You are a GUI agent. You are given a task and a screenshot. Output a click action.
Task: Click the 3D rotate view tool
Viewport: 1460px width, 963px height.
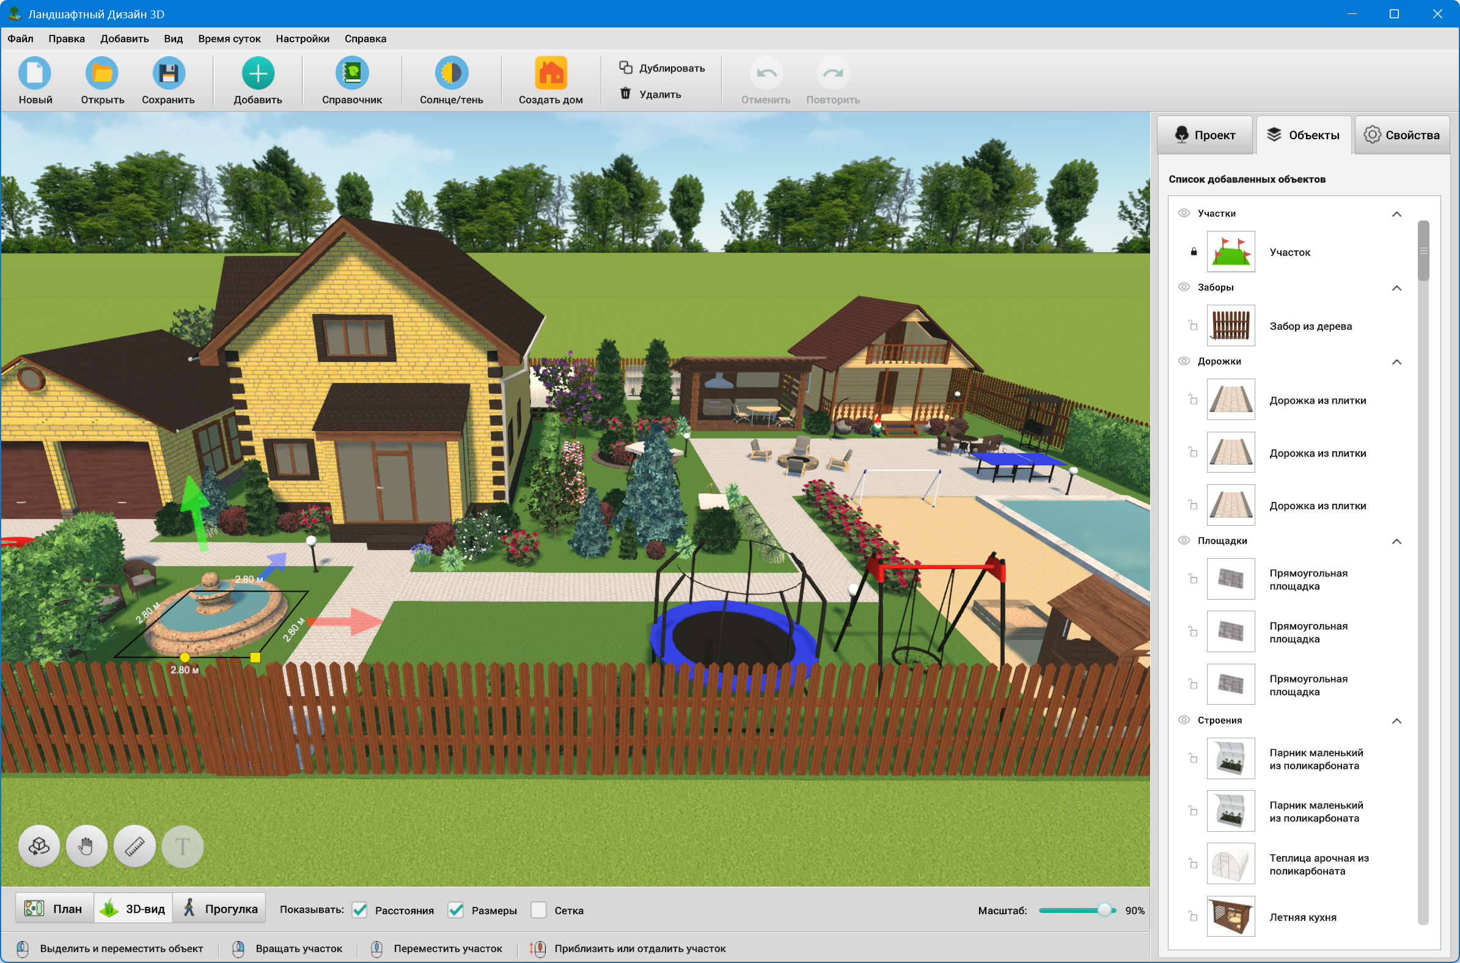(x=39, y=846)
